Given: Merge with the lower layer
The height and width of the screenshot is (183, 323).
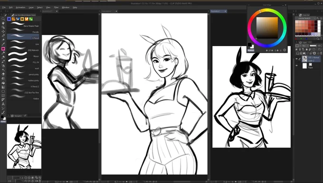Looking at the screenshot, I should (x=311, y=53).
